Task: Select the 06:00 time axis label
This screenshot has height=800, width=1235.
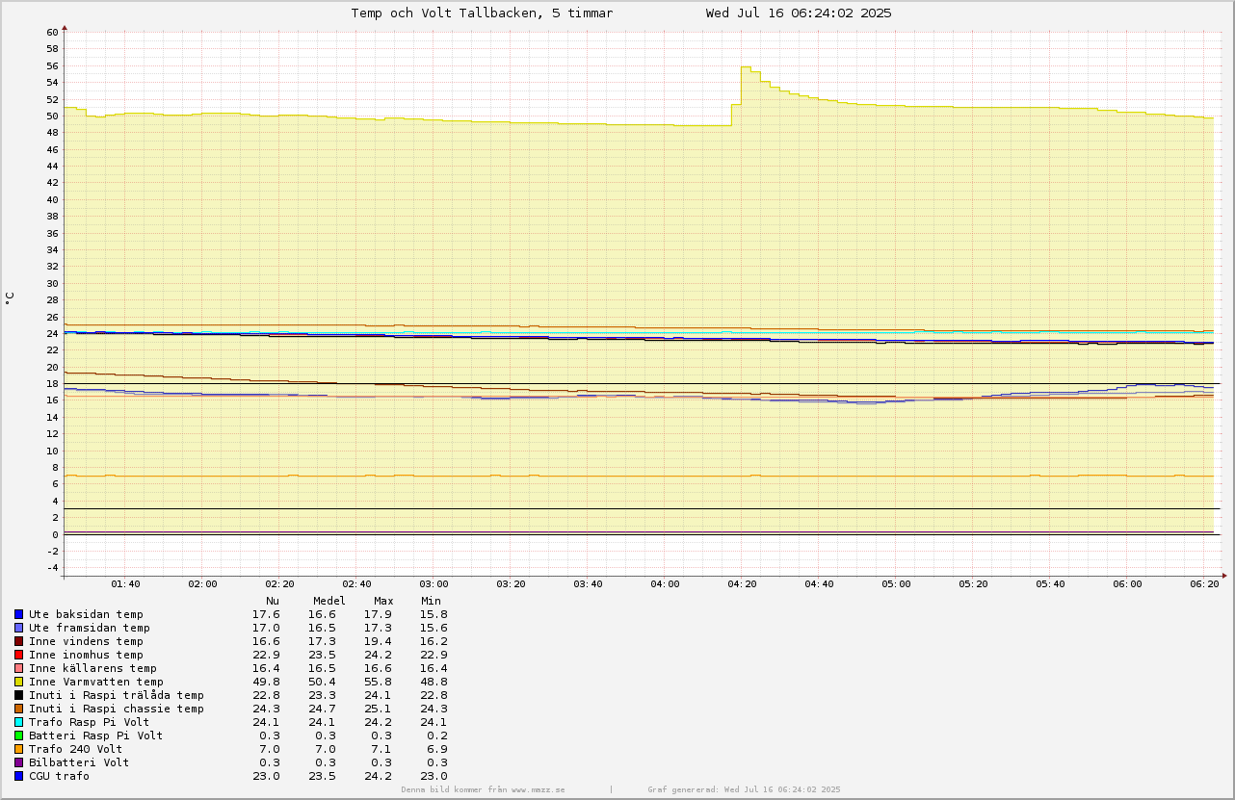Action: pos(1127,584)
